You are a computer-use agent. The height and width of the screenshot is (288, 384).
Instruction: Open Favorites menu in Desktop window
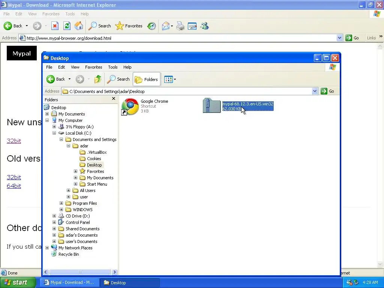(93, 67)
